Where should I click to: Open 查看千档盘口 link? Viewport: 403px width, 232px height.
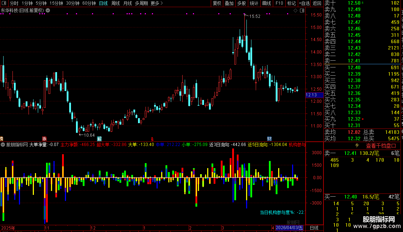(x=381, y=146)
